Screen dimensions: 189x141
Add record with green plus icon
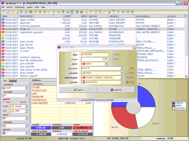coord(35,12)
